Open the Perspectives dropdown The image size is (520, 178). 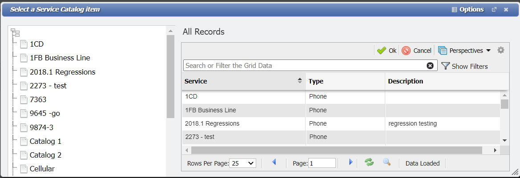pyautogui.click(x=464, y=51)
